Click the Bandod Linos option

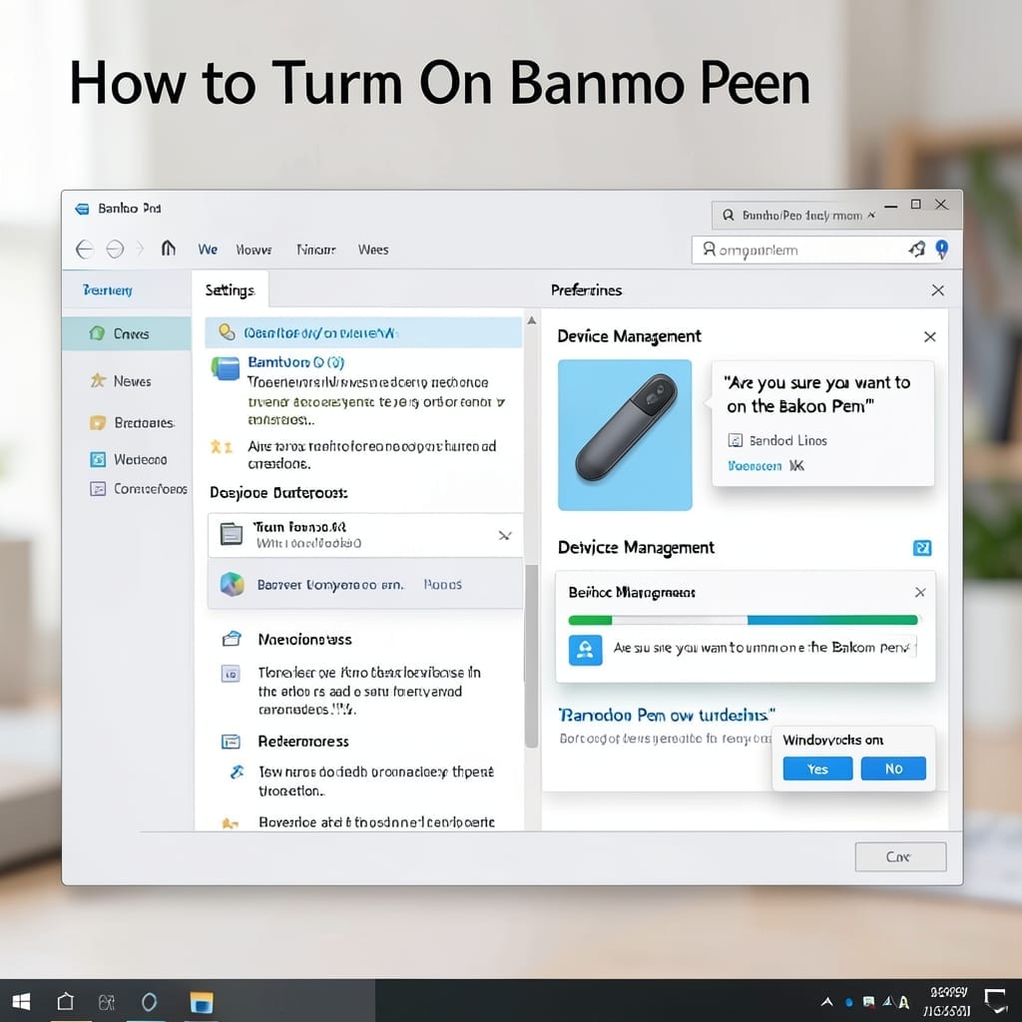click(777, 440)
